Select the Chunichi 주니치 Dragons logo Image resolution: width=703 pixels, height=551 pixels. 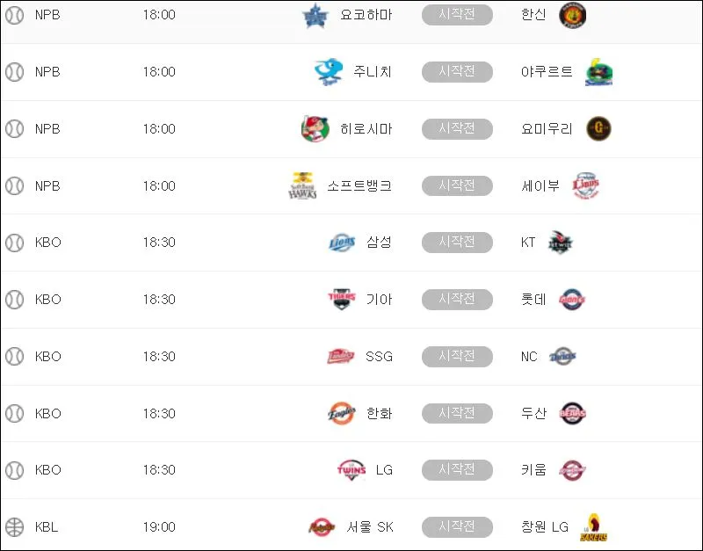point(329,72)
